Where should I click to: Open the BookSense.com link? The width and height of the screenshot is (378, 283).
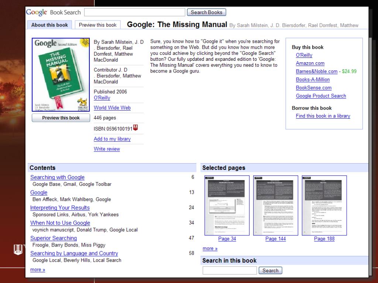click(314, 88)
